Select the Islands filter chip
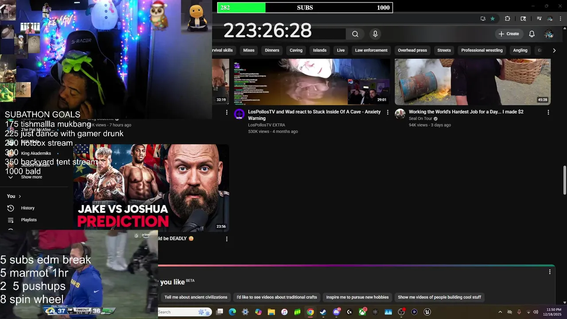 tap(320, 50)
